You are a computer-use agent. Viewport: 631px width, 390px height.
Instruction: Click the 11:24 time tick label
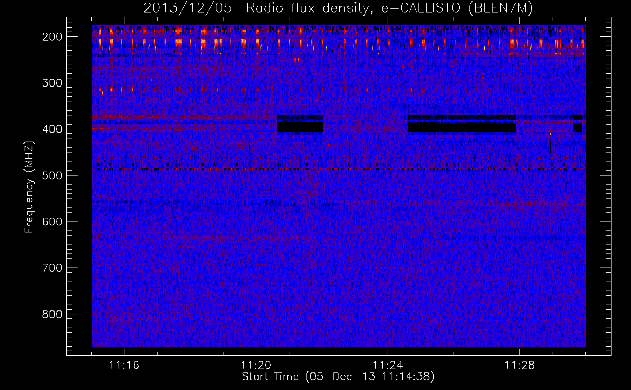388,365
